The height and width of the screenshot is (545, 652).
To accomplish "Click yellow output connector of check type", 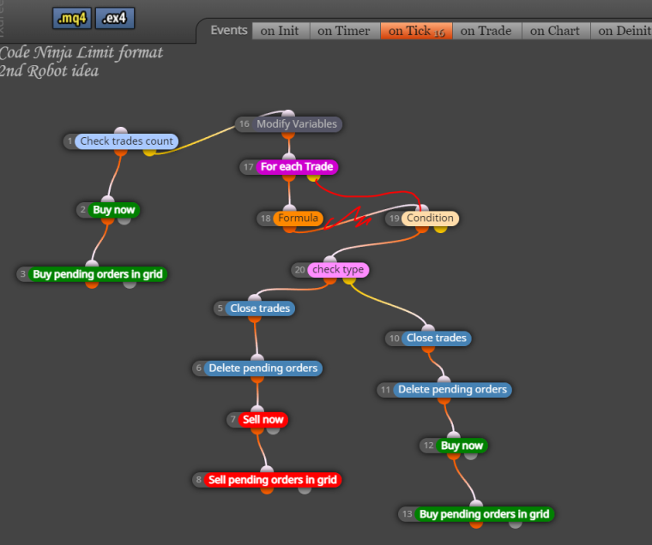I will pos(349,280).
